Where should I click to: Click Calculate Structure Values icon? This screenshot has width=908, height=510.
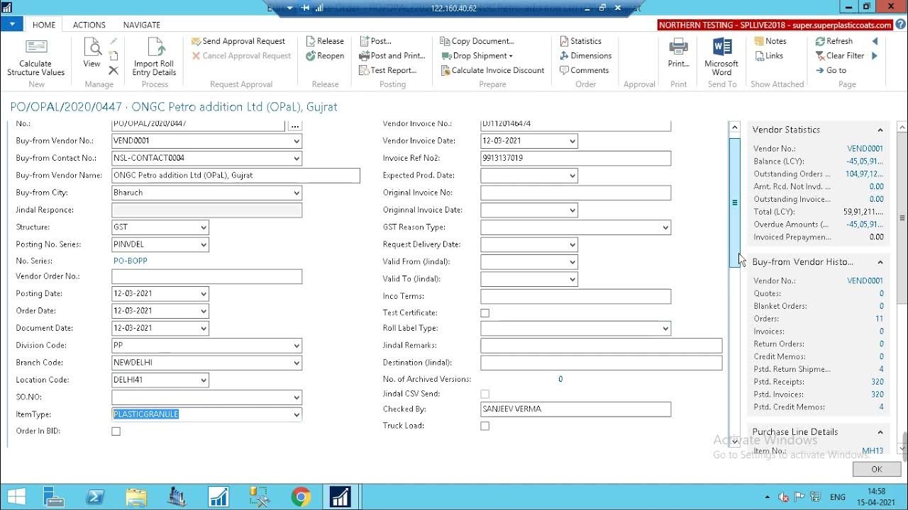tap(35, 47)
